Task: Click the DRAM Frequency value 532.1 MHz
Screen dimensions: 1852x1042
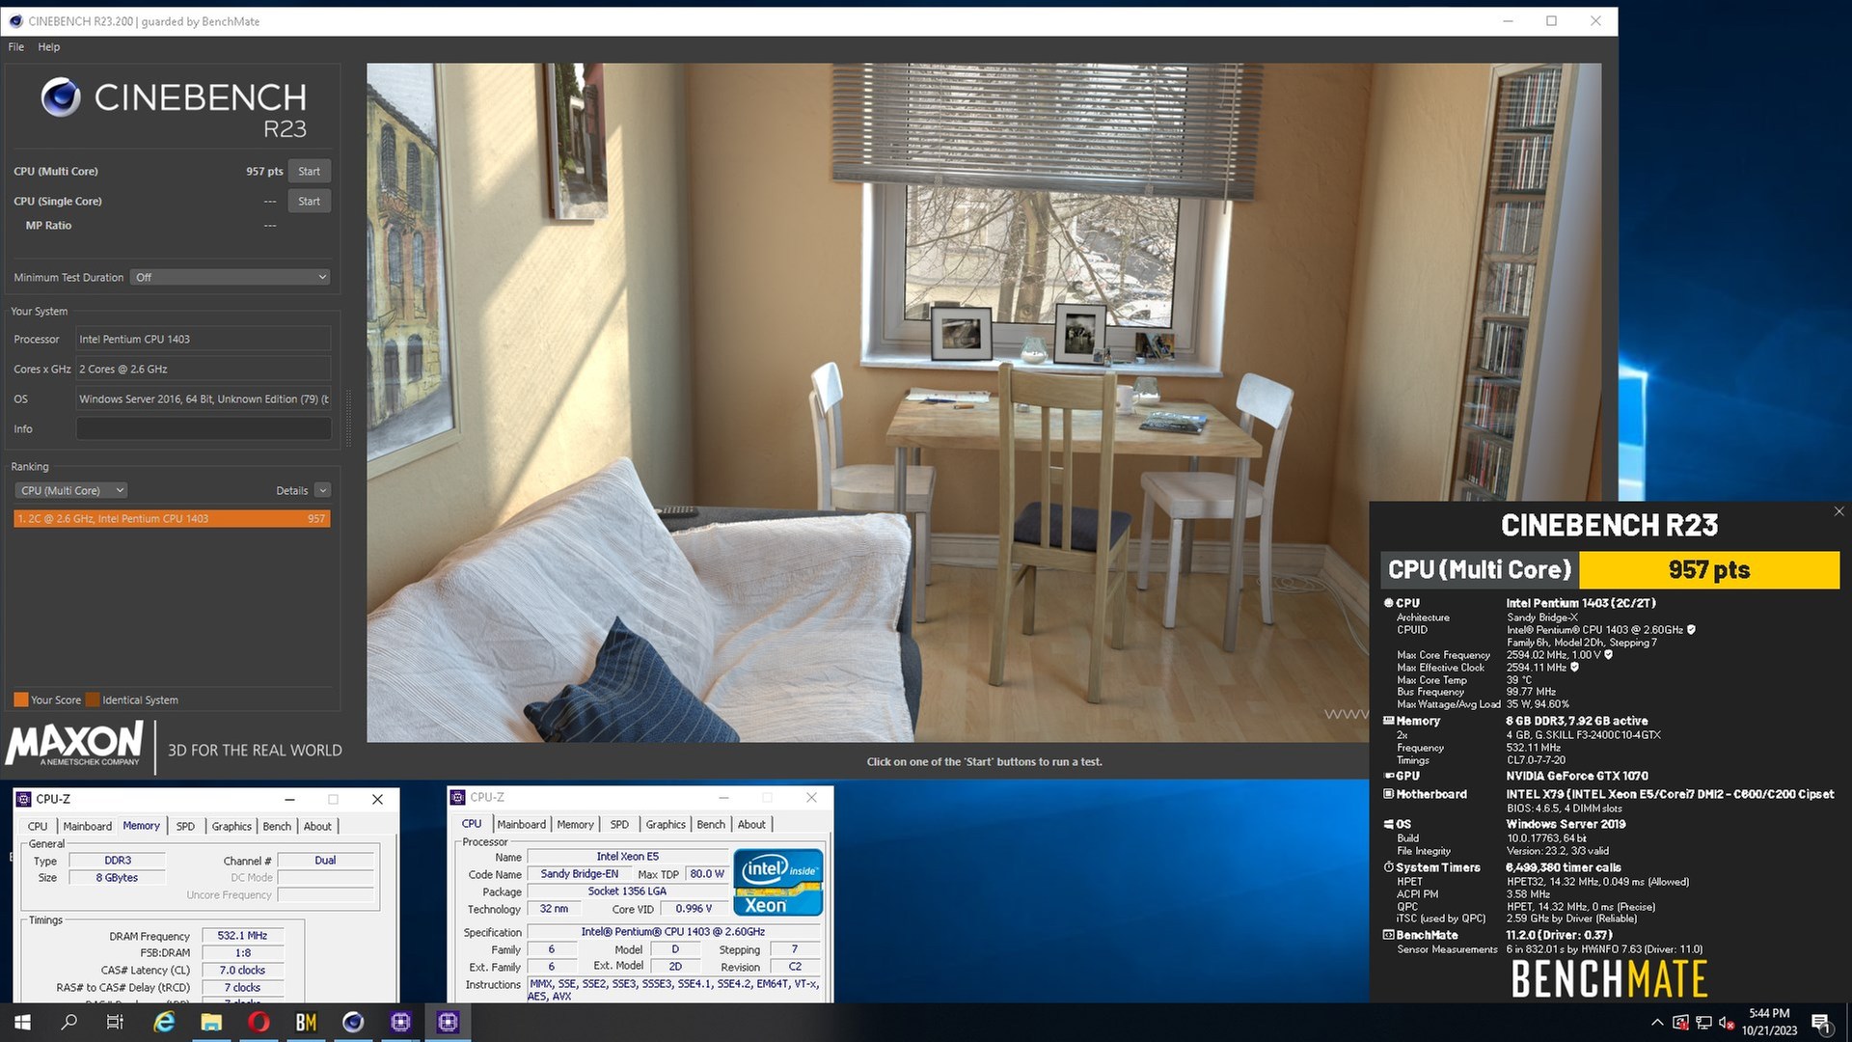Action: tap(243, 935)
